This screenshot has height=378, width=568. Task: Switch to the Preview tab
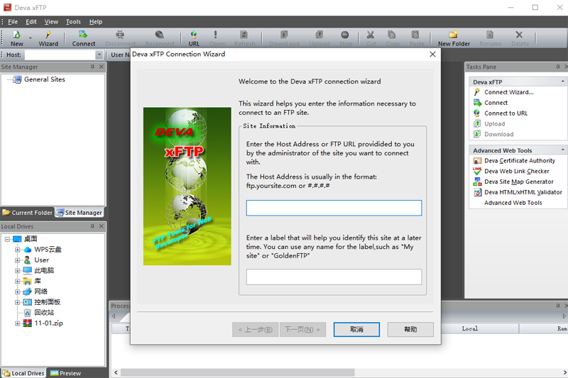tap(65, 373)
